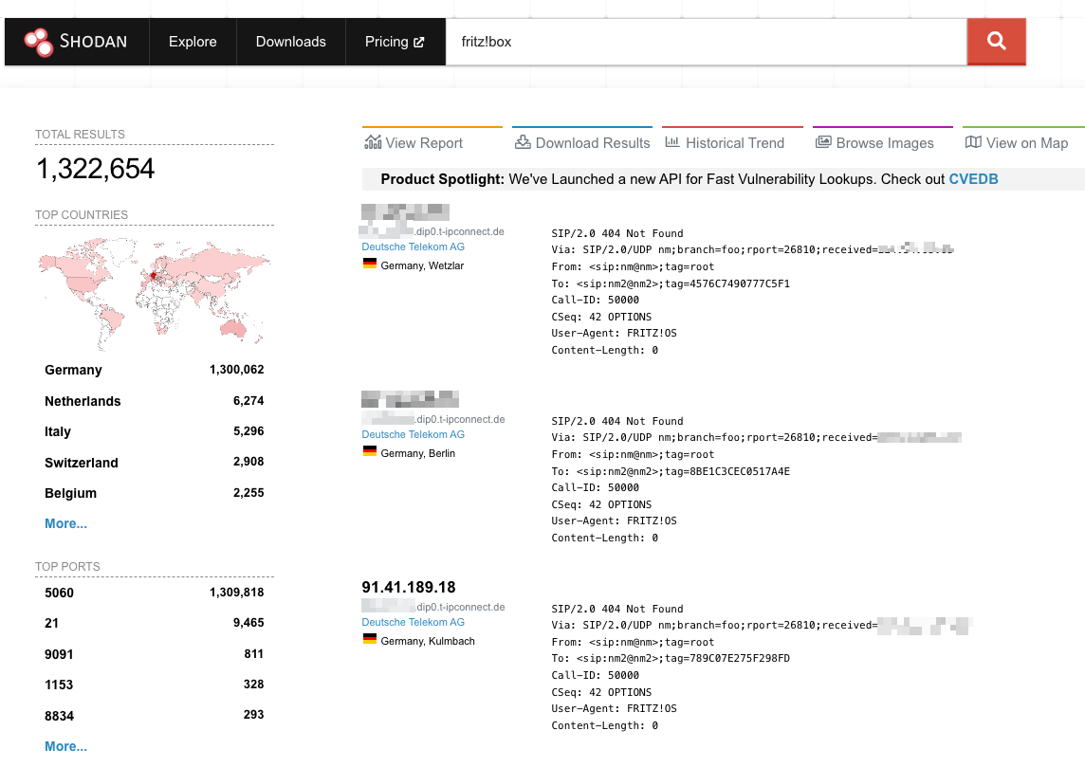Click the world map of top countries
The width and height of the screenshot is (1085, 767).
[x=154, y=293]
